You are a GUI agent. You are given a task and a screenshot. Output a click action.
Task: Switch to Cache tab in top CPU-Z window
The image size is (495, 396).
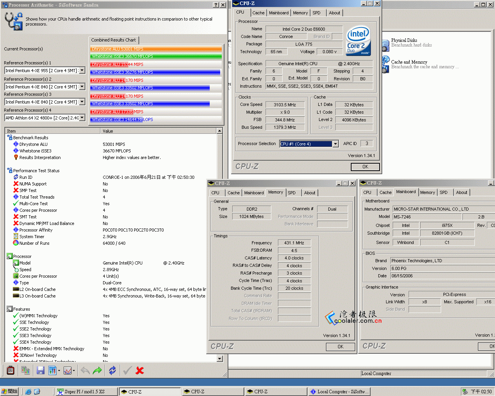pos(259,13)
